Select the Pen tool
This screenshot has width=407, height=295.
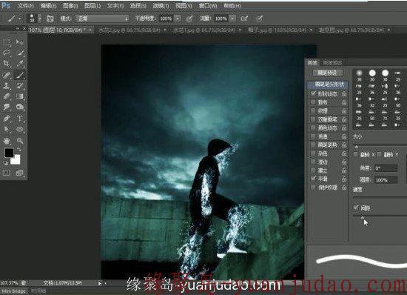(x=7, y=119)
